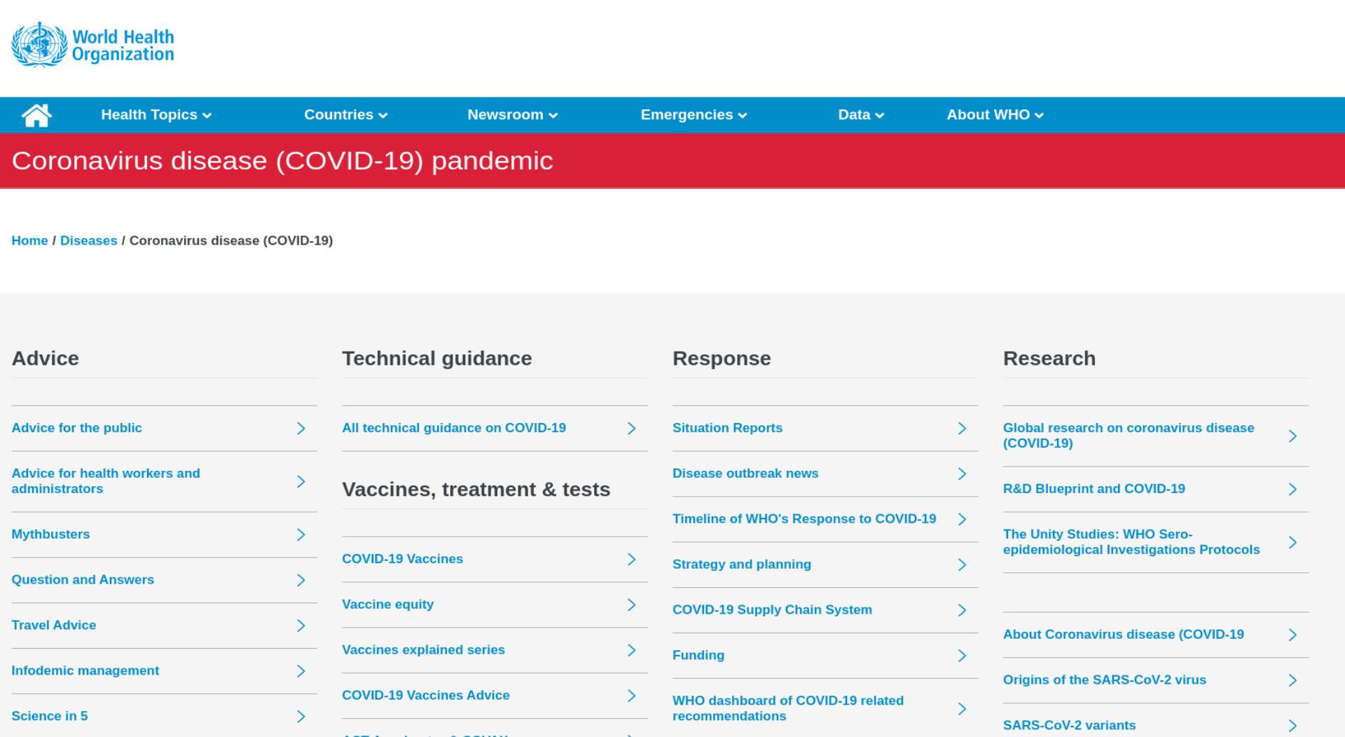The height and width of the screenshot is (737, 1345).
Task: Click chevron beside Origins of the SARS-CoV-2 virus
Action: [1292, 680]
